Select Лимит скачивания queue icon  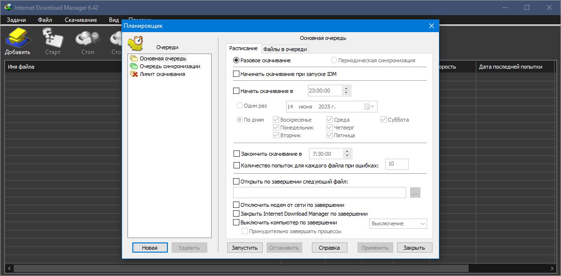(134, 74)
